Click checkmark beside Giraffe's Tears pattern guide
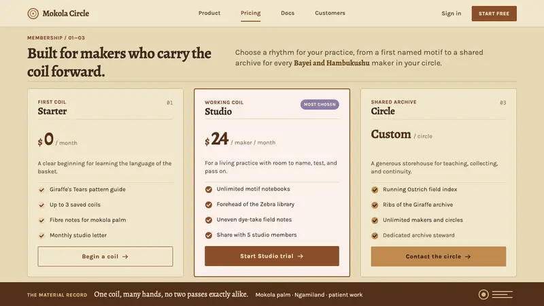The height and width of the screenshot is (306, 544). [41, 190]
